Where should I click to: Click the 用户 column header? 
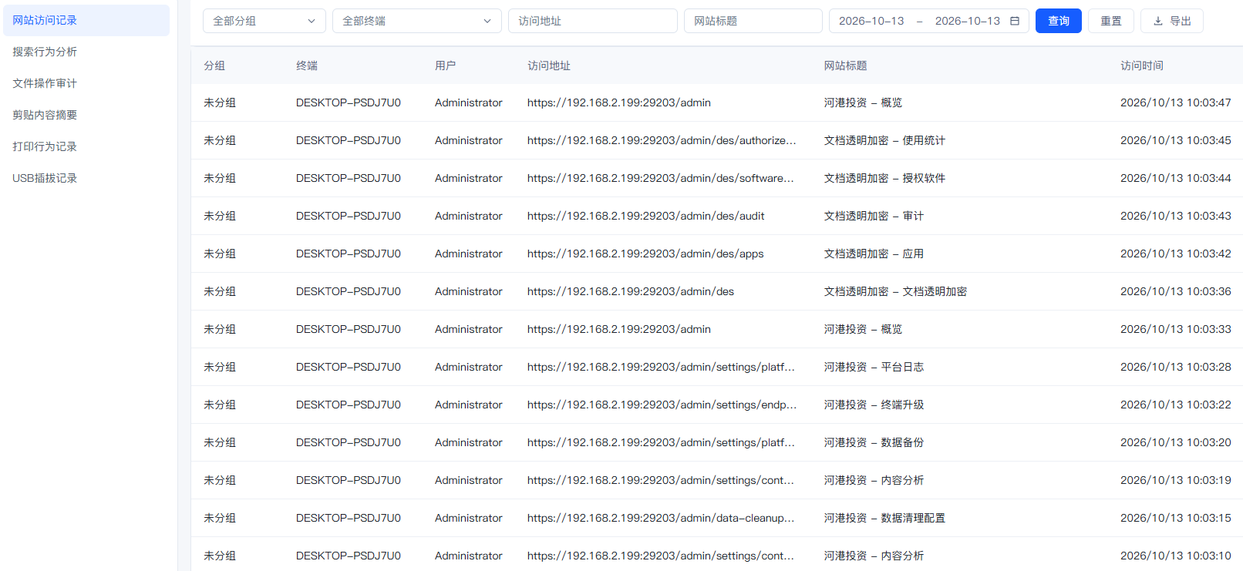click(446, 65)
